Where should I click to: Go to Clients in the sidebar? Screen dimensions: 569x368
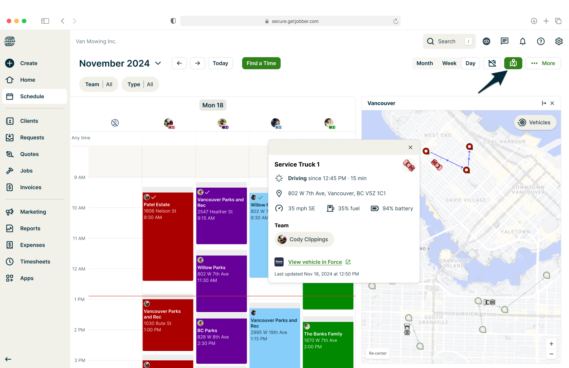tap(29, 121)
